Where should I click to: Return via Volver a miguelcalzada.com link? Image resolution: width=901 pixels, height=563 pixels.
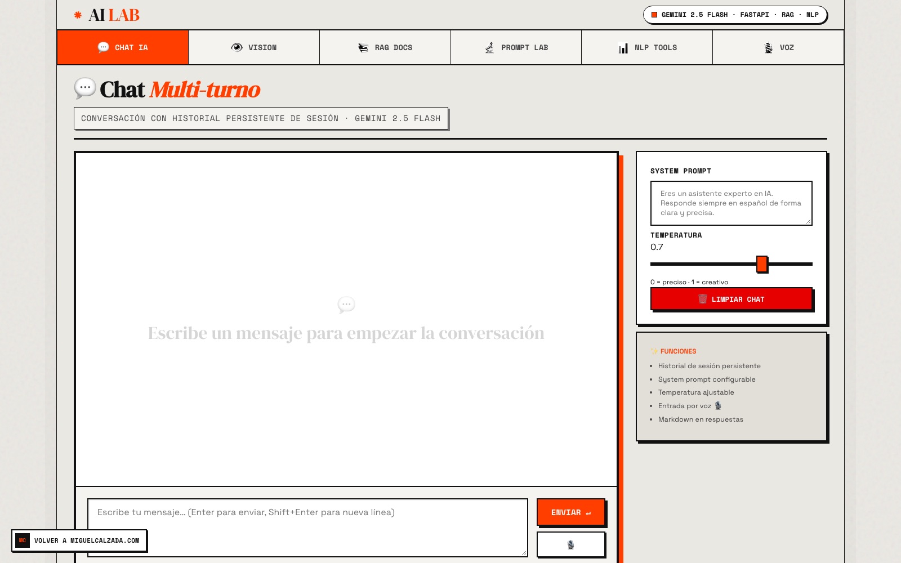click(79, 540)
